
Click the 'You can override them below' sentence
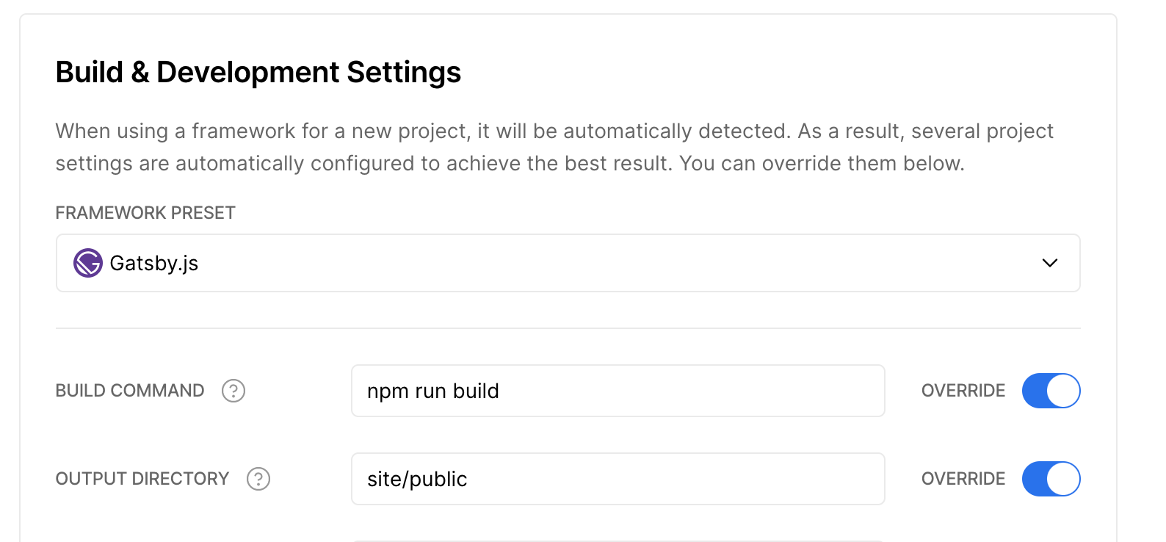pyautogui.click(x=822, y=163)
